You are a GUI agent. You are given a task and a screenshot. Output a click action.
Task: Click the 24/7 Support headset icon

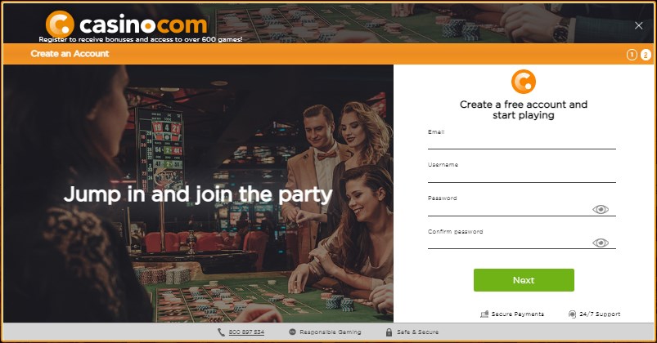tap(572, 314)
